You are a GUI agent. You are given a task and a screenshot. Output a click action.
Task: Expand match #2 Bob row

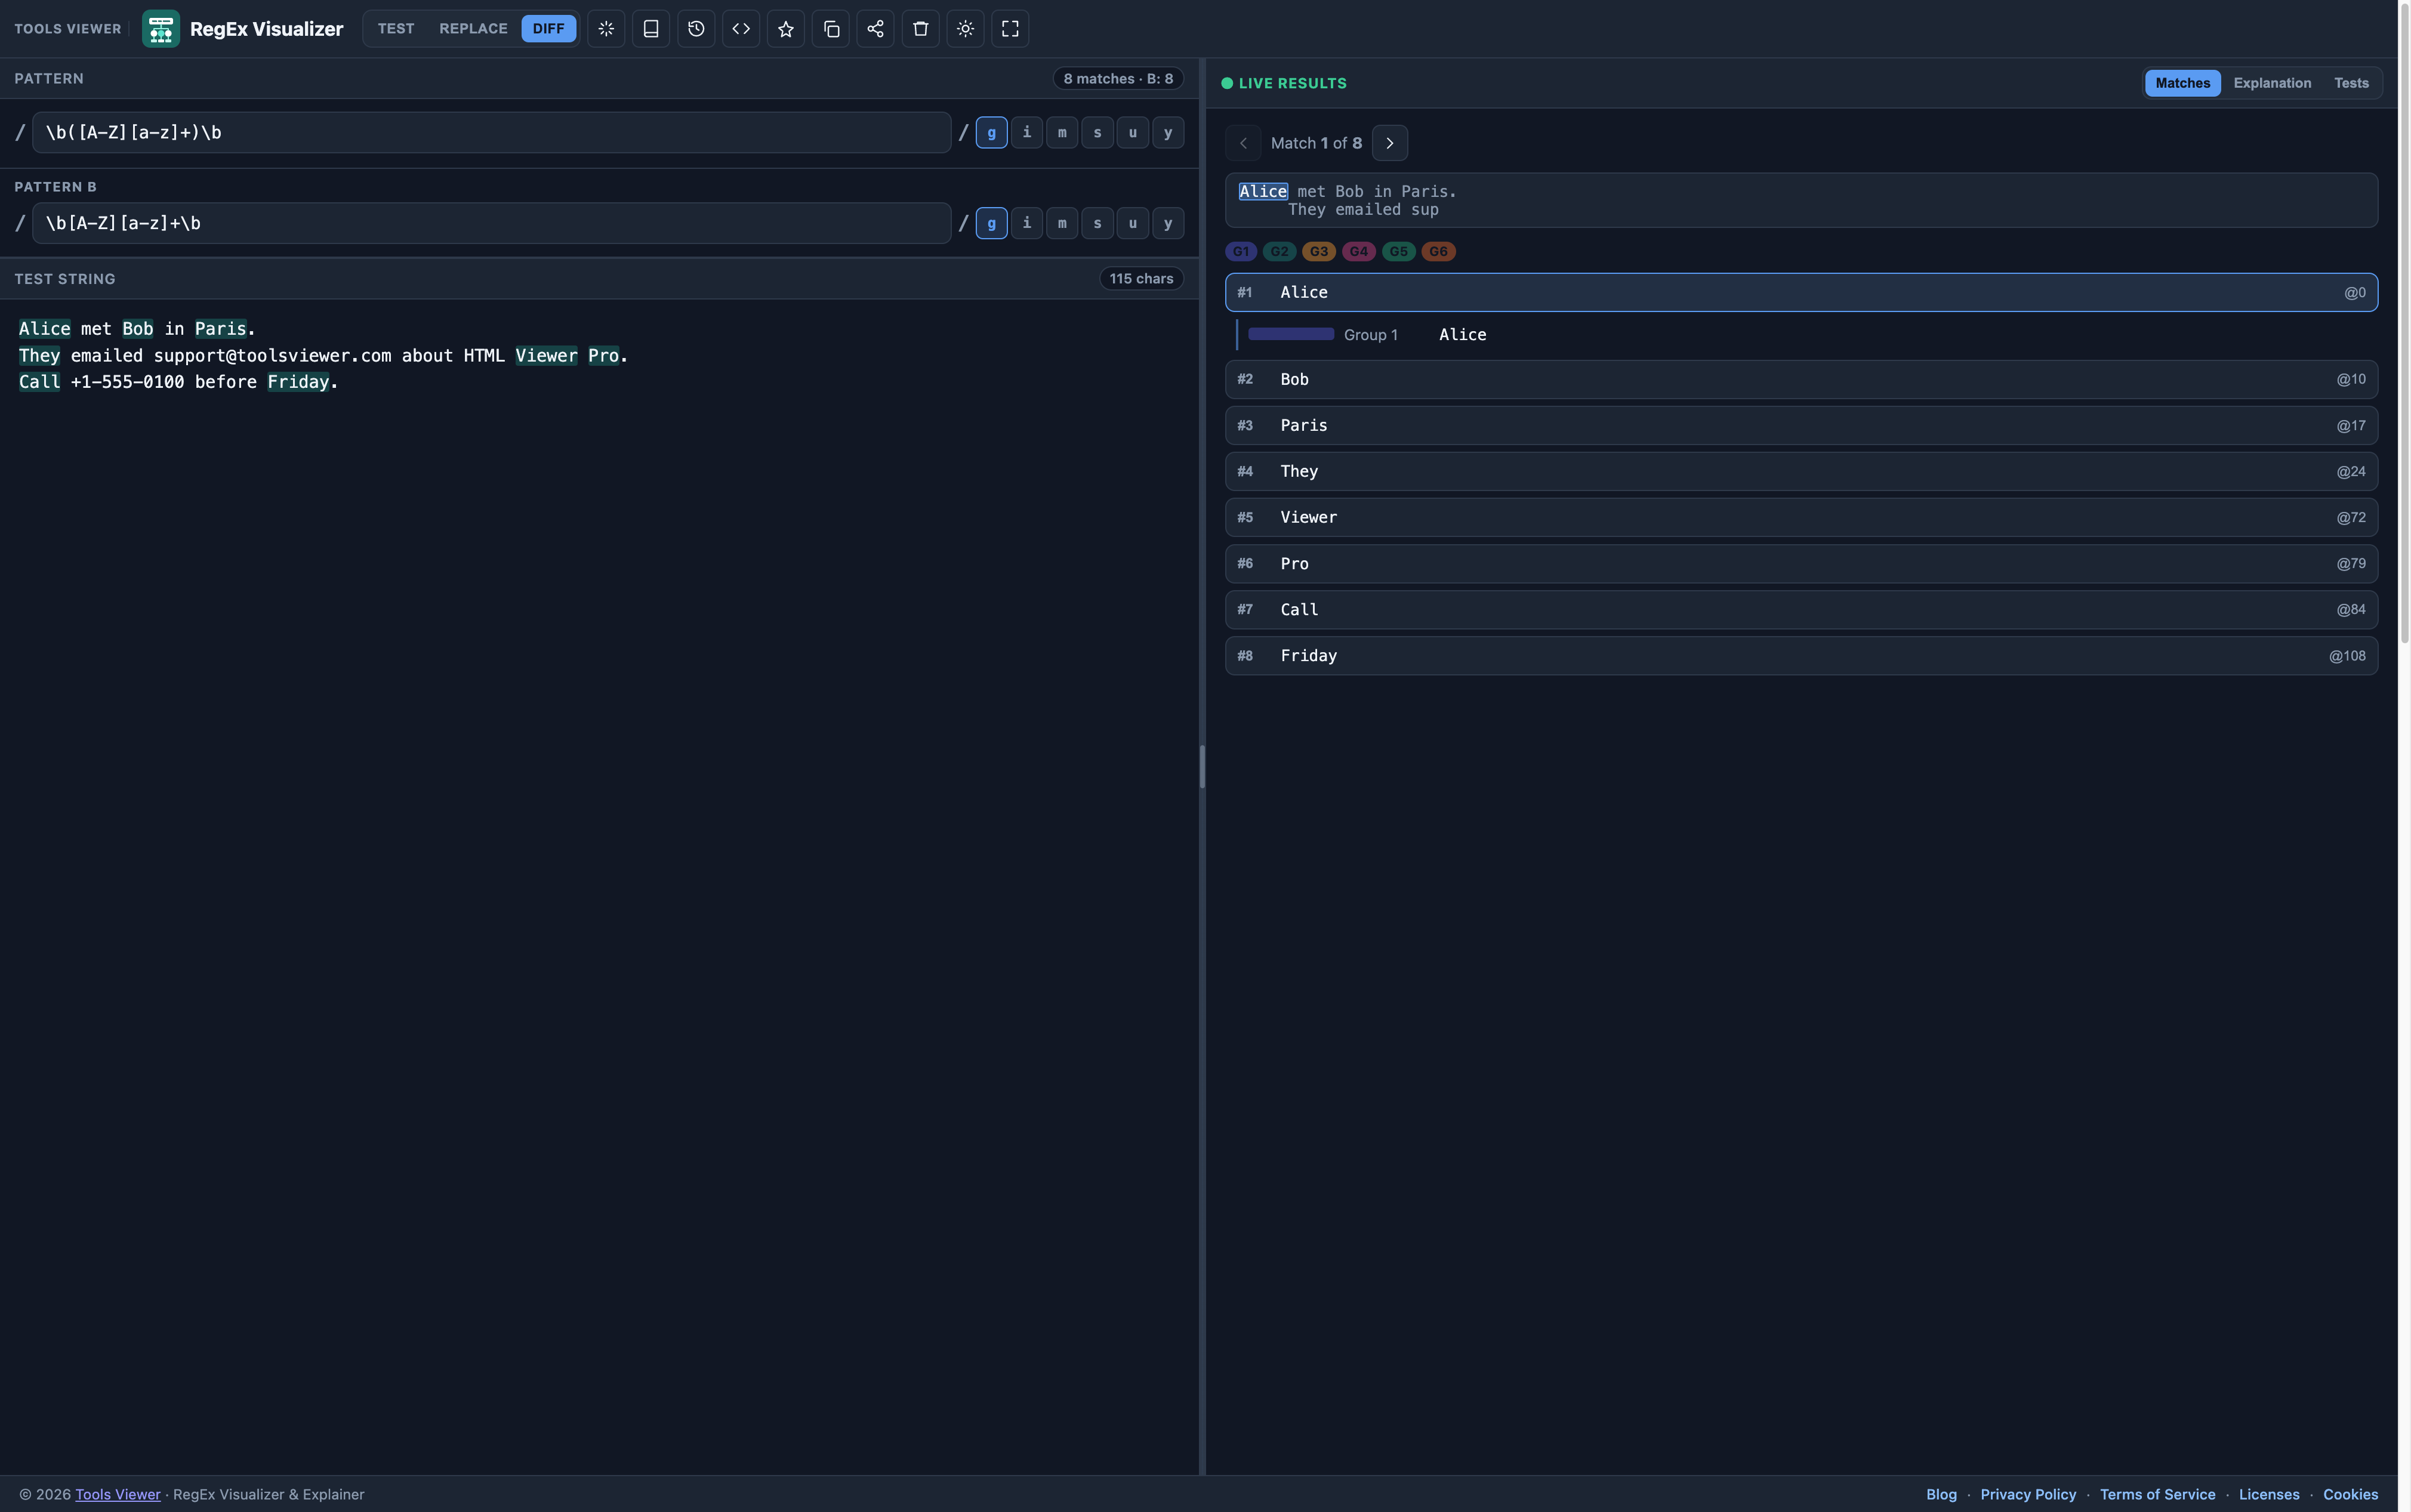pyautogui.click(x=1801, y=379)
